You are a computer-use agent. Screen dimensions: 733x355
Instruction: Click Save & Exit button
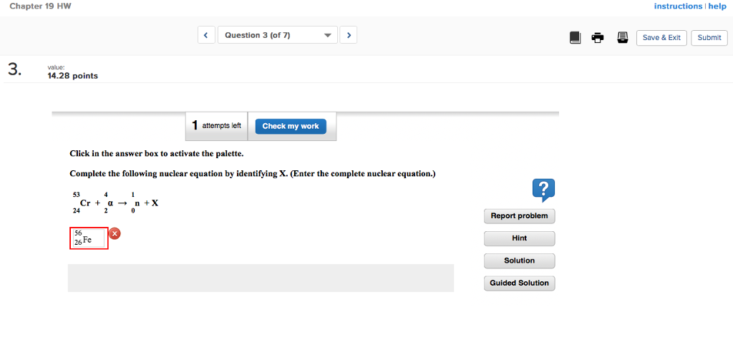click(661, 38)
